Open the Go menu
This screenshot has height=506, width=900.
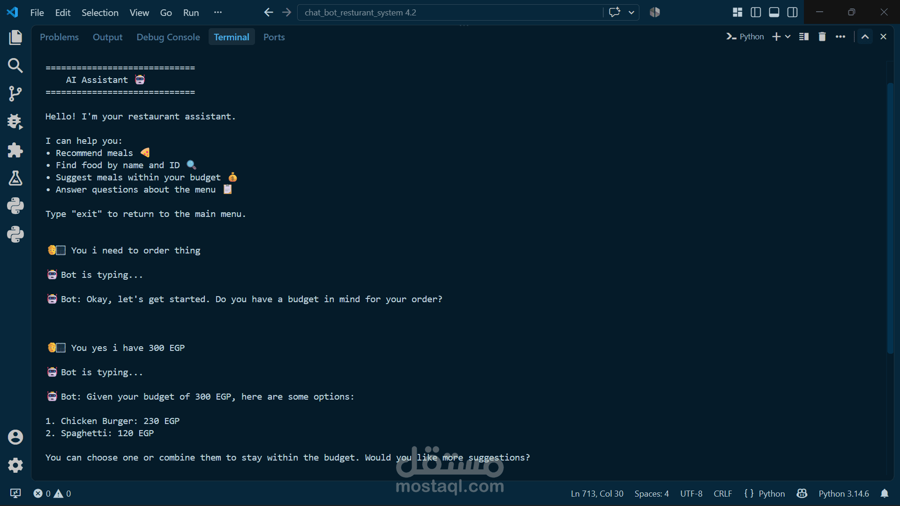[166, 13]
